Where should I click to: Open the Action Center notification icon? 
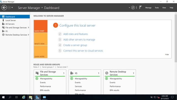172,97
